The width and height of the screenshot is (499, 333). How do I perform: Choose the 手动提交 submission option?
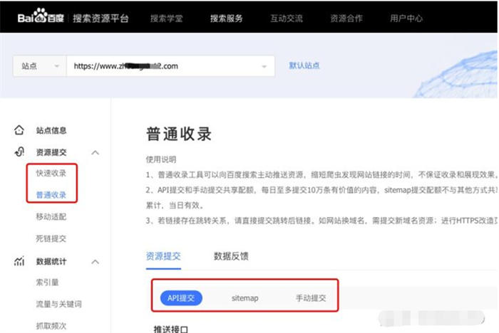310,298
